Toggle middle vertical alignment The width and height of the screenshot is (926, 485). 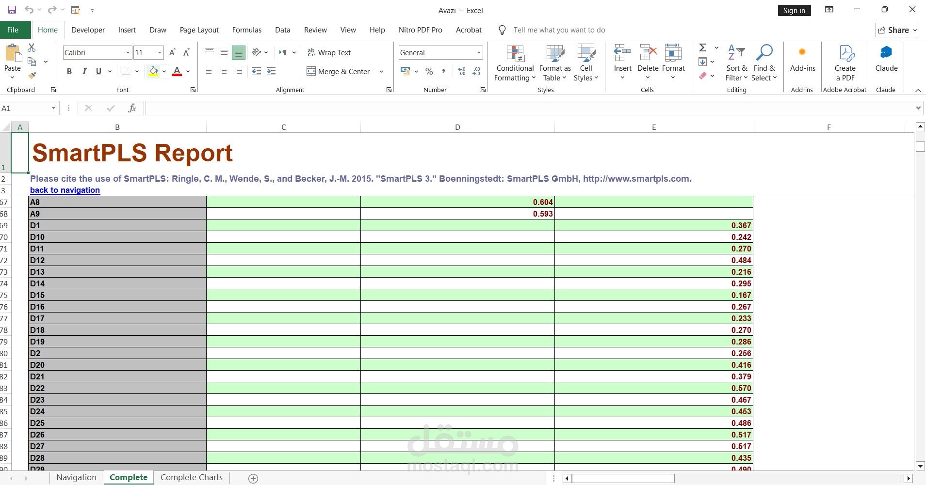[224, 52]
